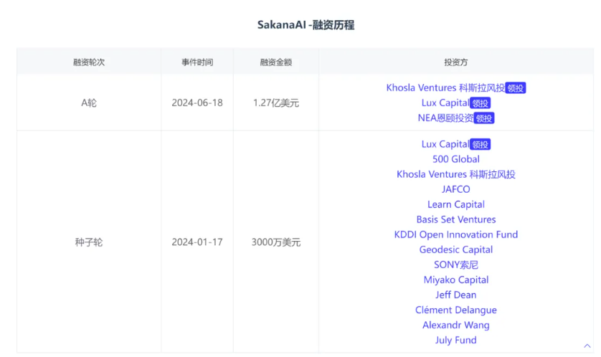Viewport: 601px width, 357px height.
Task: Click the July Fund link
Action: [x=456, y=340]
